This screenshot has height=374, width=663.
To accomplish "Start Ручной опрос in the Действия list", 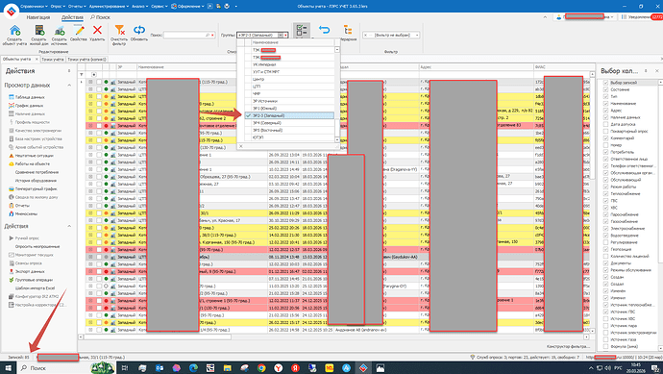I will tap(27, 238).
